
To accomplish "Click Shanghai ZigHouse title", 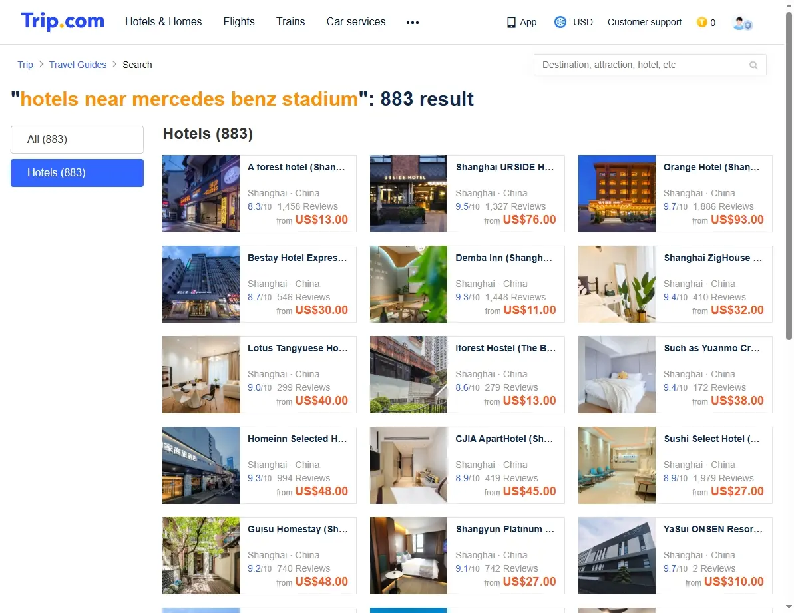I will point(713,258).
